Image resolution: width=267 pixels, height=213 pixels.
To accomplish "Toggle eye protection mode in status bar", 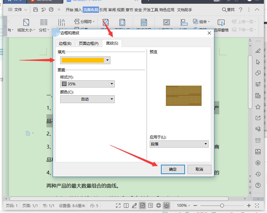I will click(x=167, y=206).
